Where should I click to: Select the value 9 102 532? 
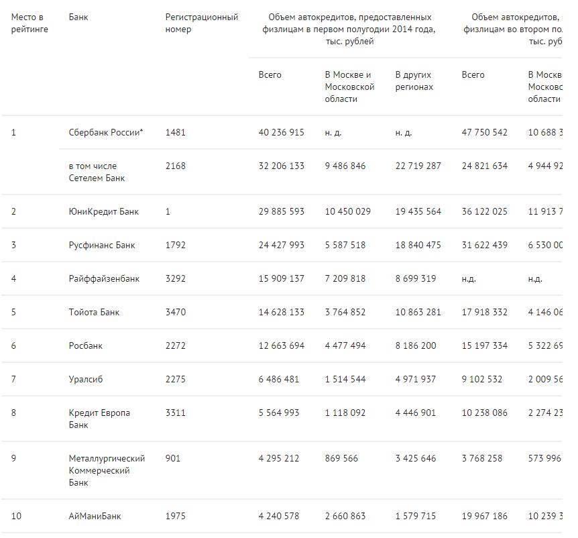click(482, 380)
